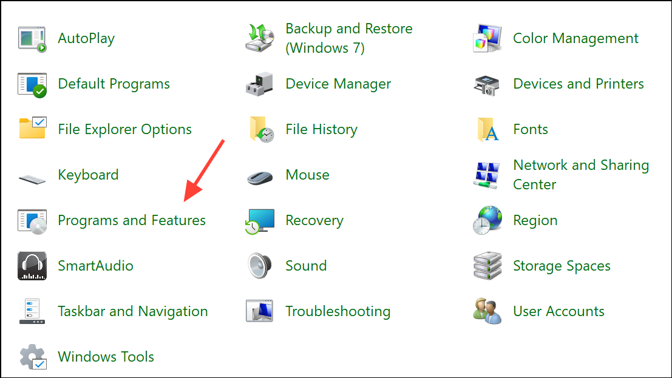Open Backup and Restore (Windows 7)
This screenshot has width=672, height=378.
pyautogui.click(x=348, y=38)
